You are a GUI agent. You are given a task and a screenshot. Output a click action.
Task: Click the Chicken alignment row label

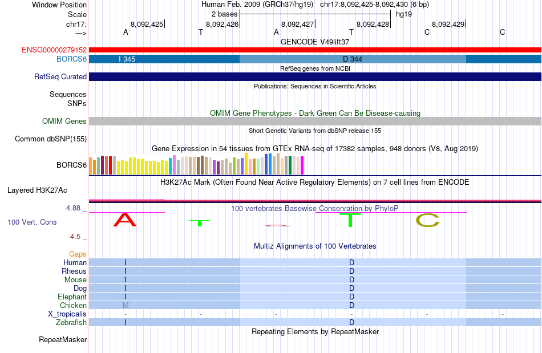tap(73, 305)
